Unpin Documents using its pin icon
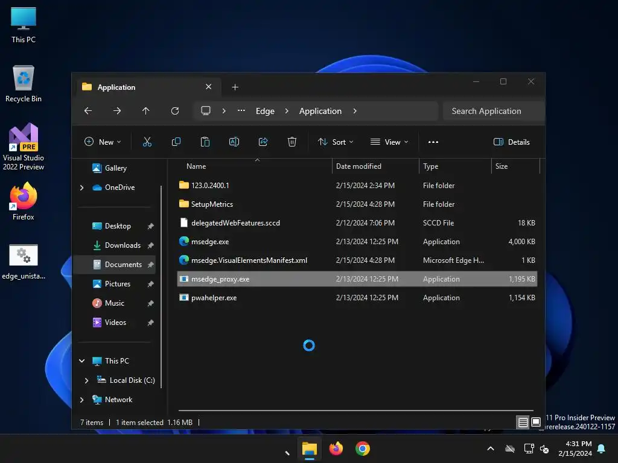Viewport: 618px width, 463px height. point(150,265)
